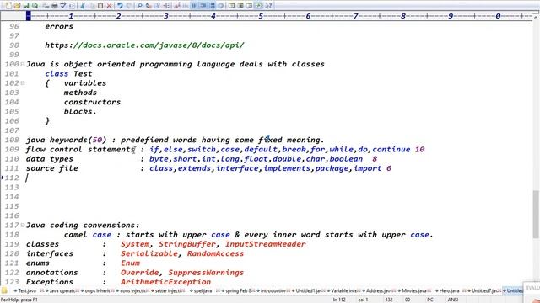This screenshot has height=303, width=540.
Task: Click the 'ln 112' status bar entry
Action: (x=339, y=300)
